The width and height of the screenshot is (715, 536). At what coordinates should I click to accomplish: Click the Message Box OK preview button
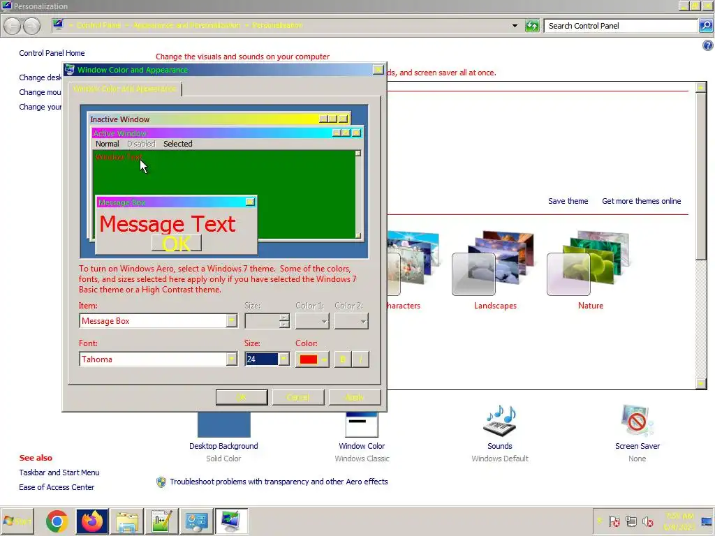(177, 244)
